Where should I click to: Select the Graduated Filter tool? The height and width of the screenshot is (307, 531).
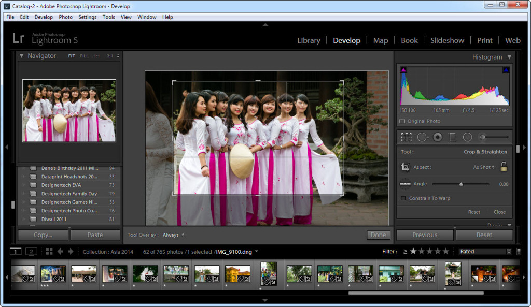point(452,137)
